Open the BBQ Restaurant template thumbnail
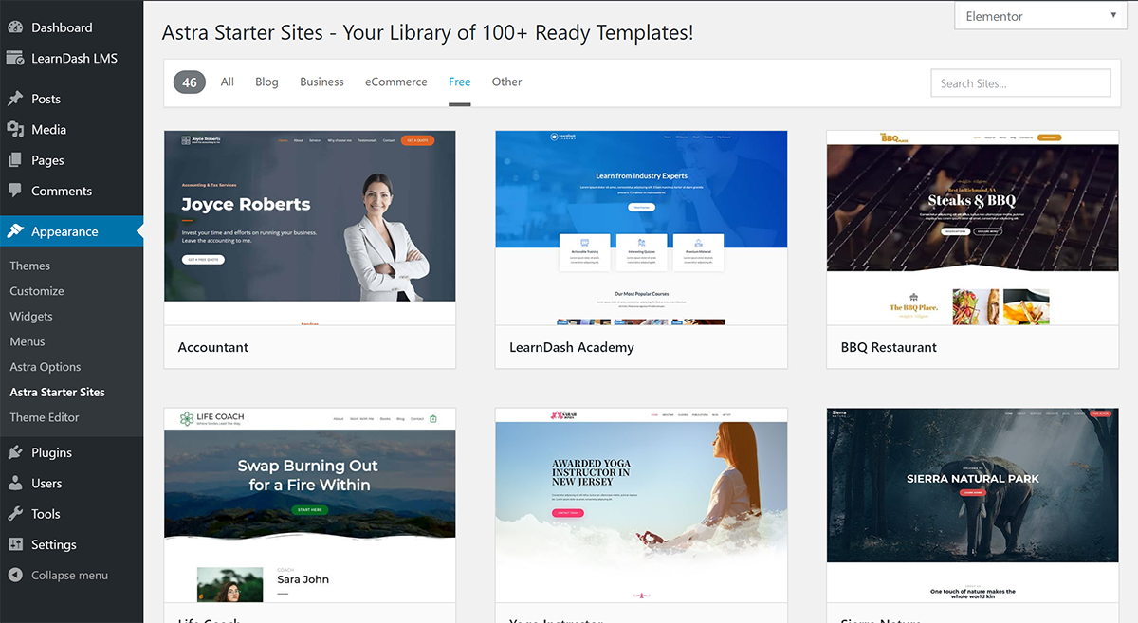This screenshot has height=623, width=1138. point(973,228)
